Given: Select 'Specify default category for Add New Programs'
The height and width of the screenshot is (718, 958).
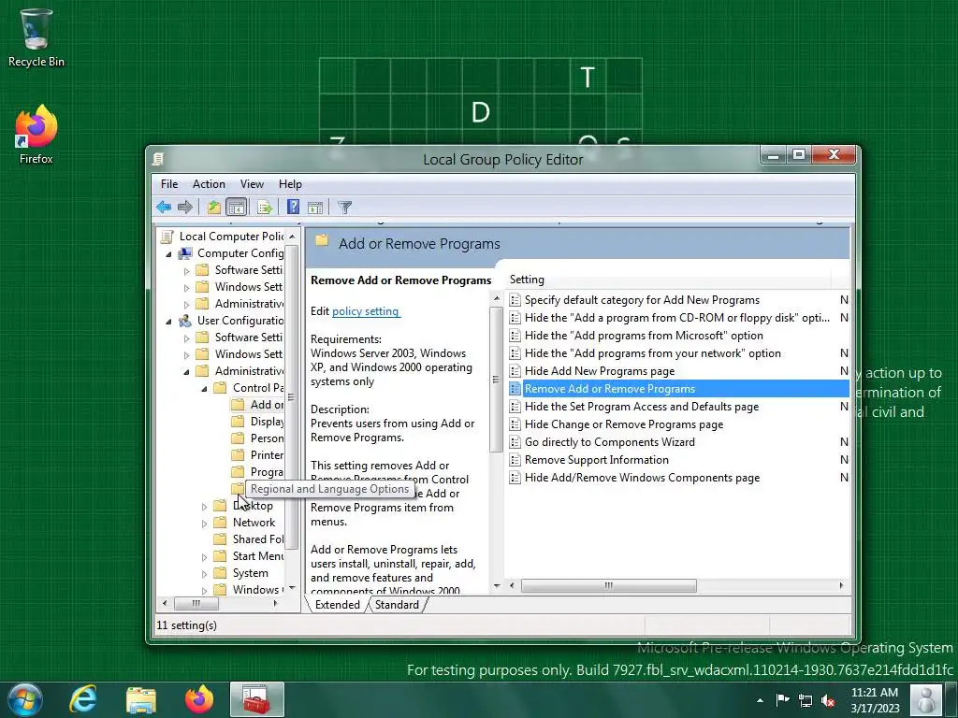Looking at the screenshot, I should (x=642, y=300).
